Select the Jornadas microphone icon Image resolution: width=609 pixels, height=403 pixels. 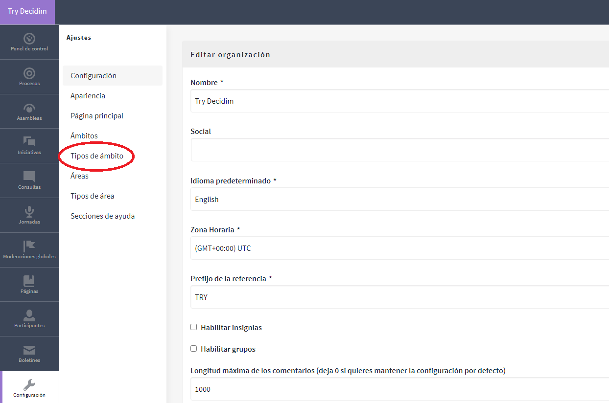(x=29, y=212)
